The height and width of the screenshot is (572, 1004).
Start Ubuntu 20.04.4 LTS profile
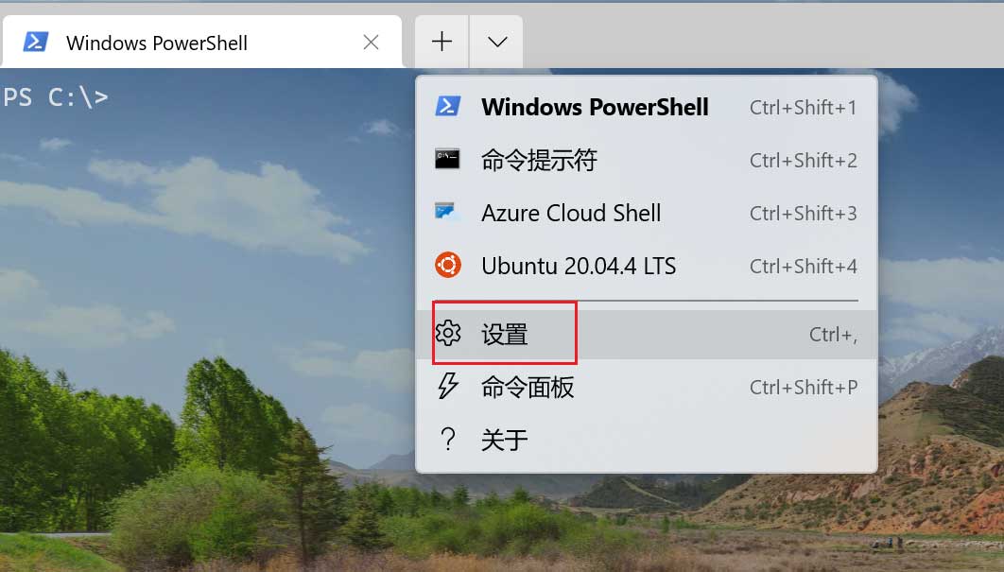tap(646, 266)
